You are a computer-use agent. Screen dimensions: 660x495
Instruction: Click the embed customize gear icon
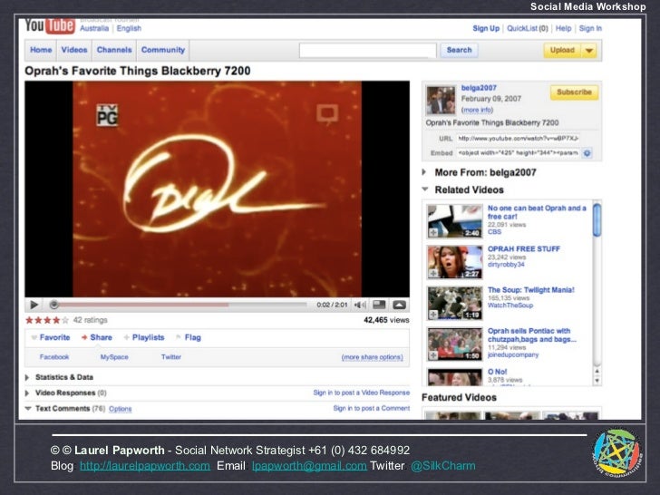click(x=587, y=153)
